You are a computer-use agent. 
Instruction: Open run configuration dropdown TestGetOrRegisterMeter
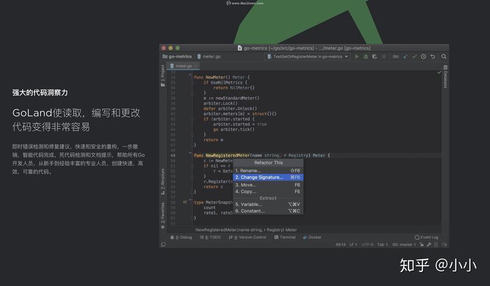pyautogui.click(x=307, y=56)
